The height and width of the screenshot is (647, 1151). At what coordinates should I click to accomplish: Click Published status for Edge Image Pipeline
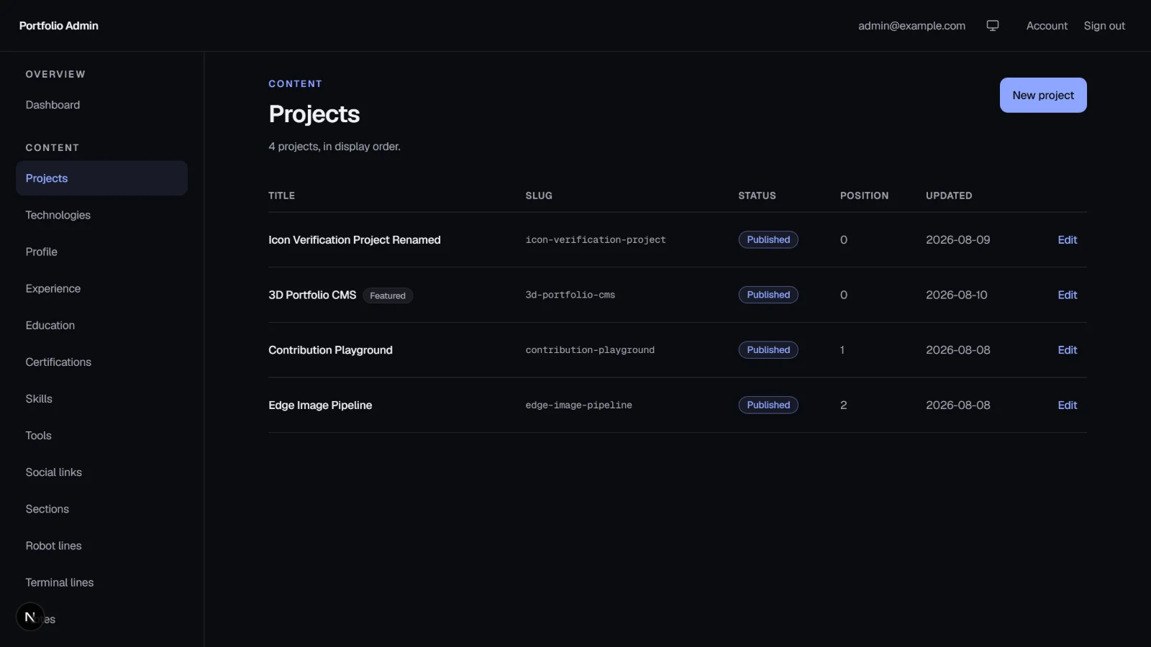tap(768, 405)
